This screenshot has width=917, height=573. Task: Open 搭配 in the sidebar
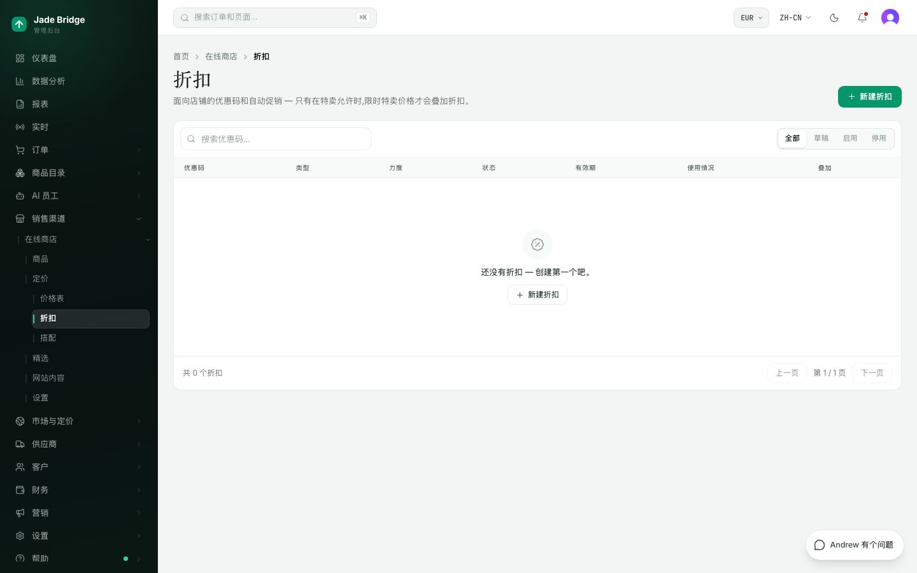pyautogui.click(x=48, y=338)
